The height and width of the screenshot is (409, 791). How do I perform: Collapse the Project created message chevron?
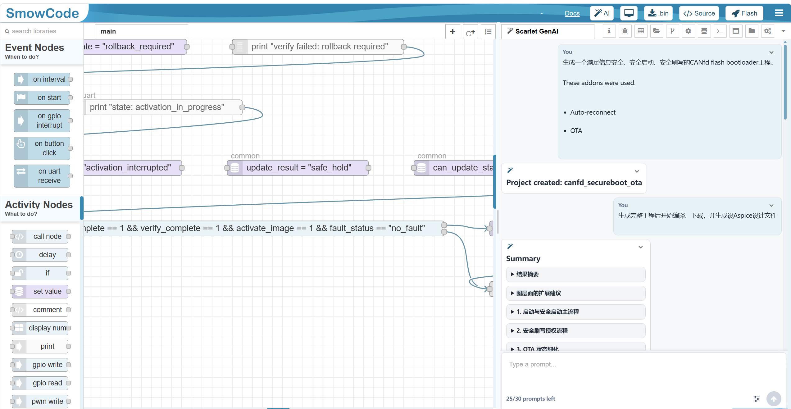click(637, 171)
